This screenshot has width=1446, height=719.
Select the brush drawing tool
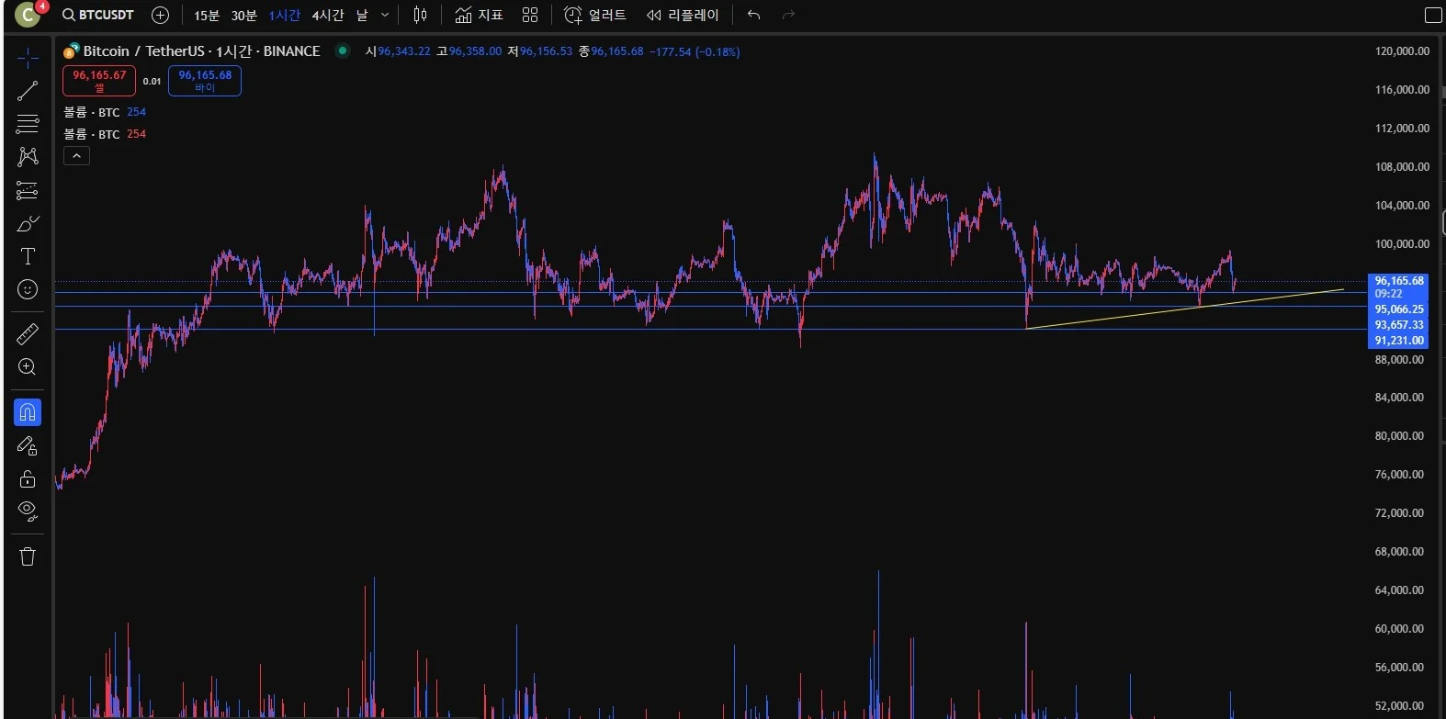(28, 223)
